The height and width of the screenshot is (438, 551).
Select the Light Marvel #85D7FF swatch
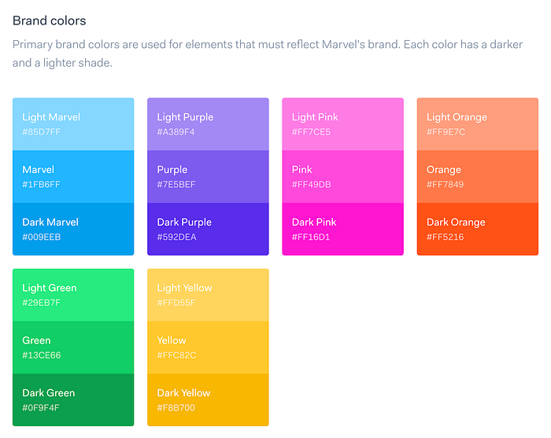click(73, 124)
